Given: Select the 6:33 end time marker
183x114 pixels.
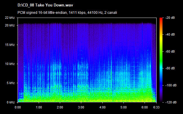Looking at the screenshot, I should click(x=156, y=107).
